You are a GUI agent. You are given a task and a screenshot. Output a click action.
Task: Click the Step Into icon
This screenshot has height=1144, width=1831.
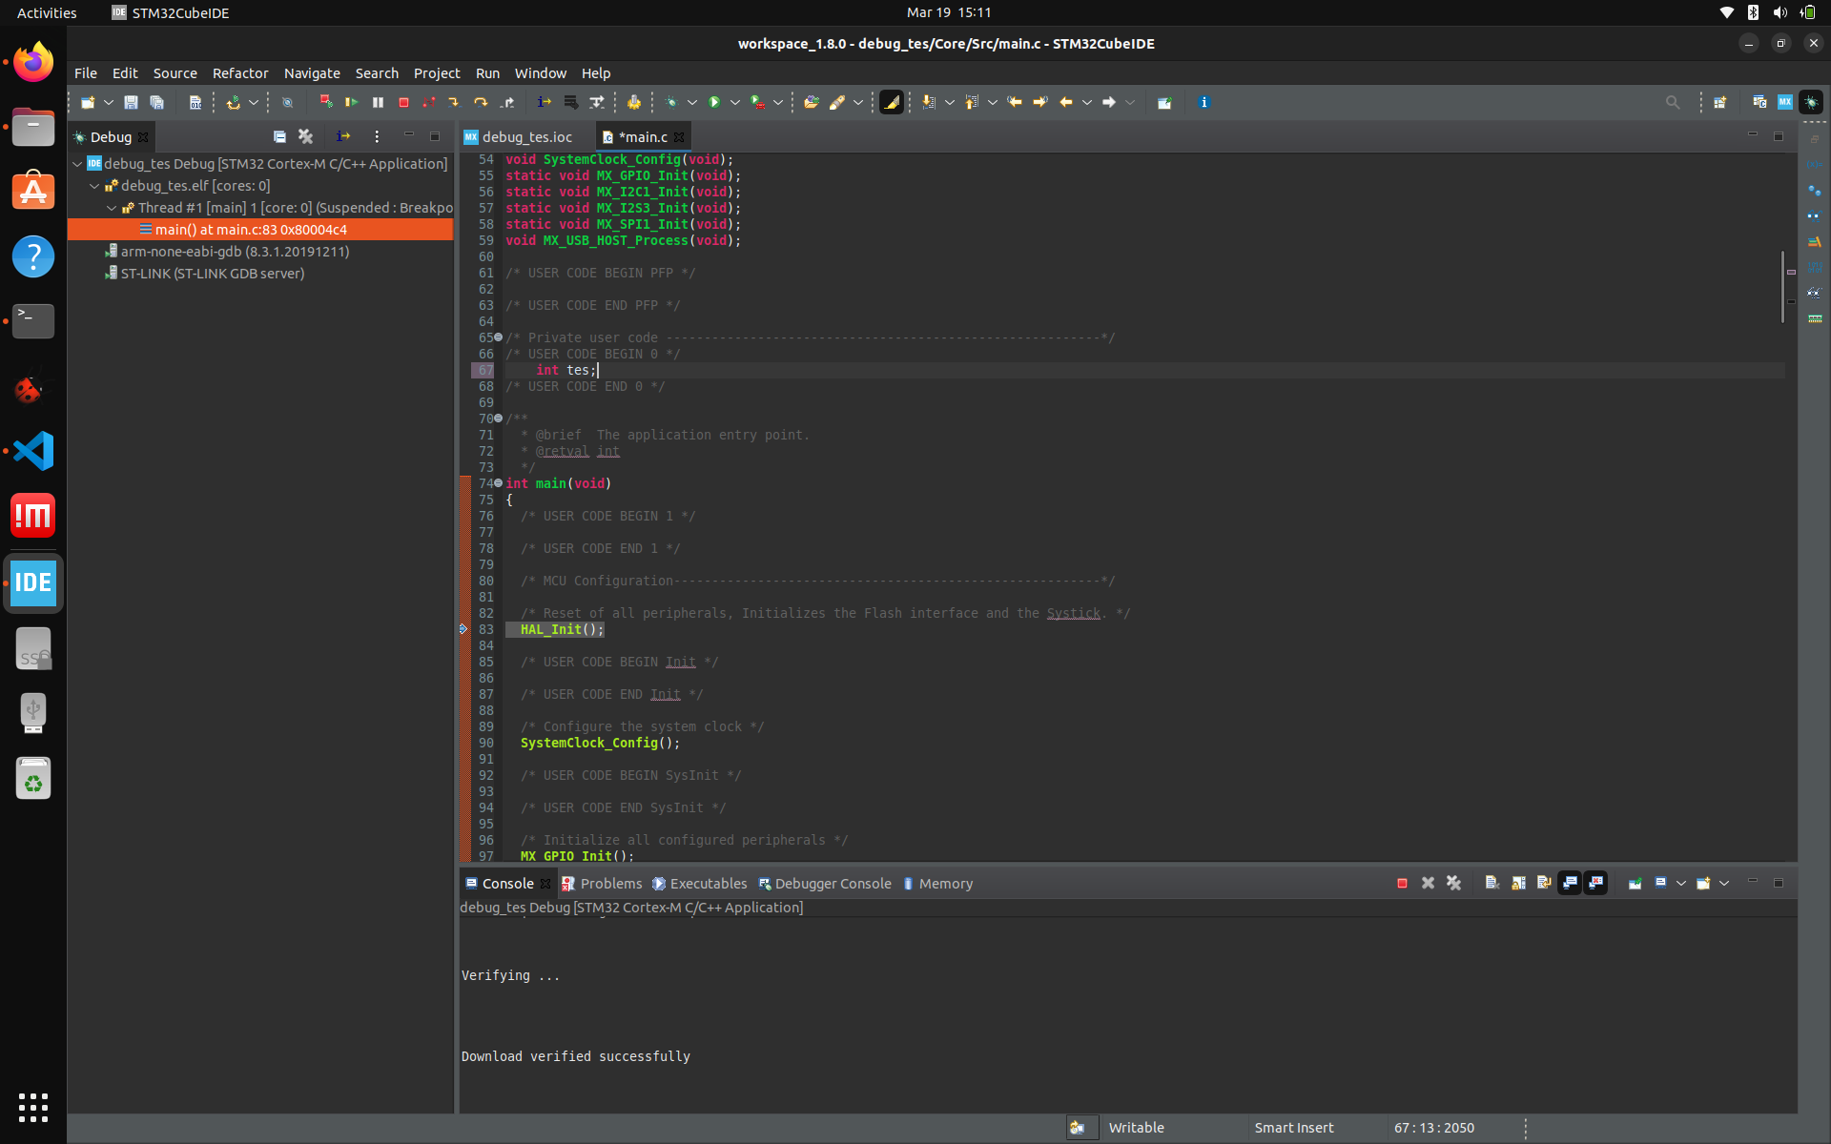(x=455, y=103)
